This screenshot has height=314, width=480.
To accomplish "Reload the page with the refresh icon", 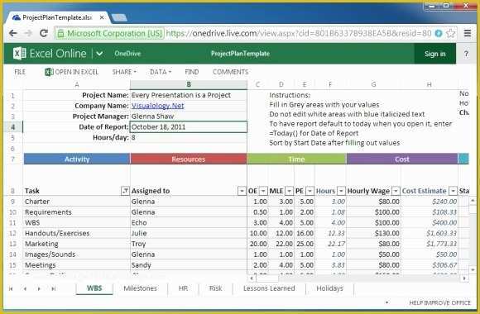I will coord(44,33).
